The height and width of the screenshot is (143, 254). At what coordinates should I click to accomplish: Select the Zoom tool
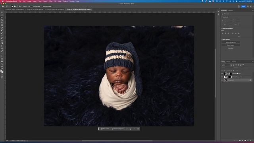tap(2, 64)
